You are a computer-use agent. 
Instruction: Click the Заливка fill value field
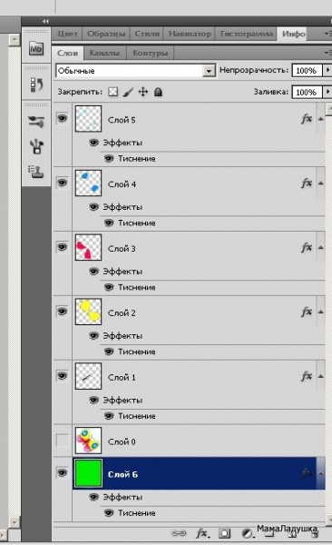(x=307, y=92)
